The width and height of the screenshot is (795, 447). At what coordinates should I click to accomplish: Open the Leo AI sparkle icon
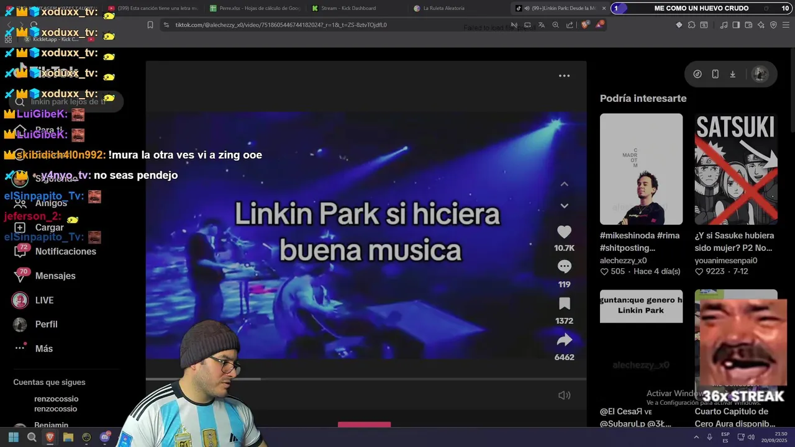(761, 25)
